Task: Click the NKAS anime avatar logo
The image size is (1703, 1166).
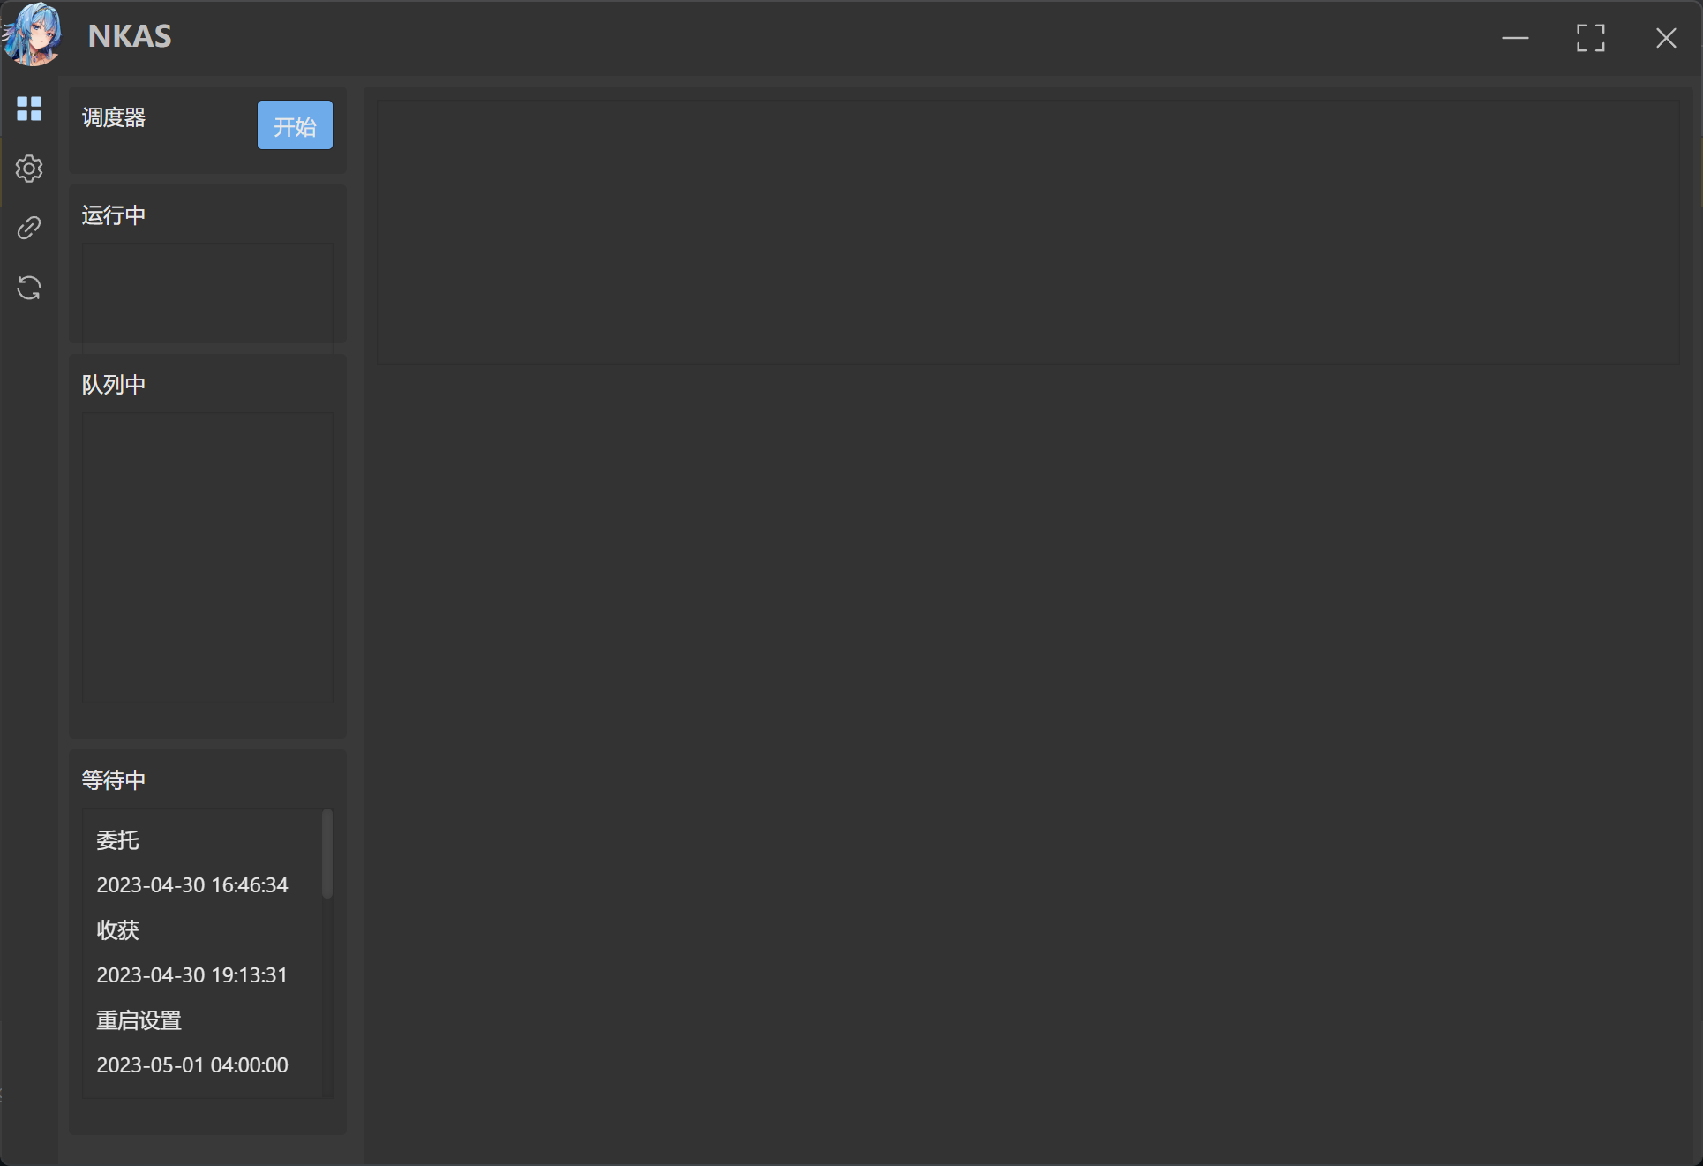Action: (x=32, y=35)
